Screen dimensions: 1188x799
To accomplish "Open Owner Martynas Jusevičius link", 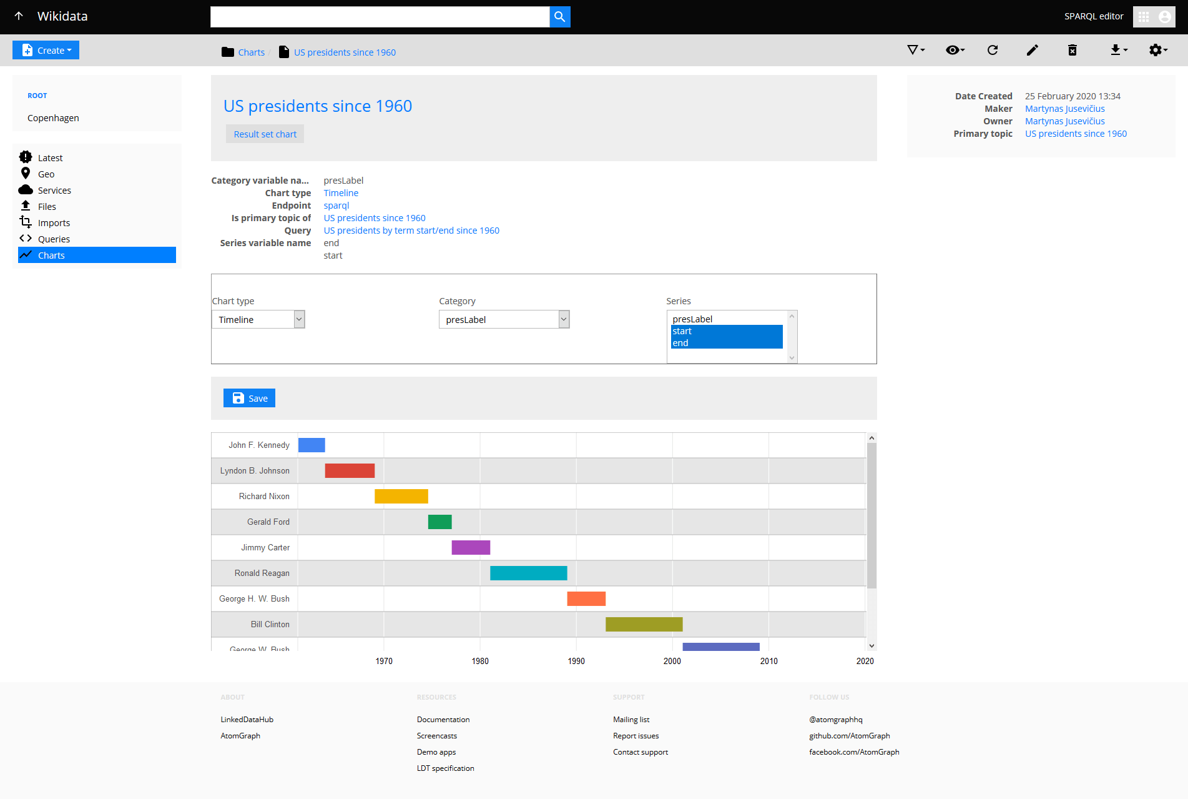I will coord(1065,121).
